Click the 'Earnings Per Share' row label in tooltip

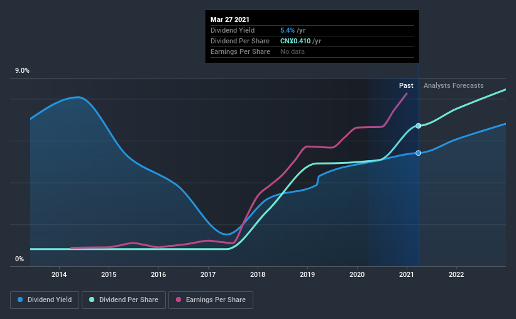pyautogui.click(x=240, y=51)
